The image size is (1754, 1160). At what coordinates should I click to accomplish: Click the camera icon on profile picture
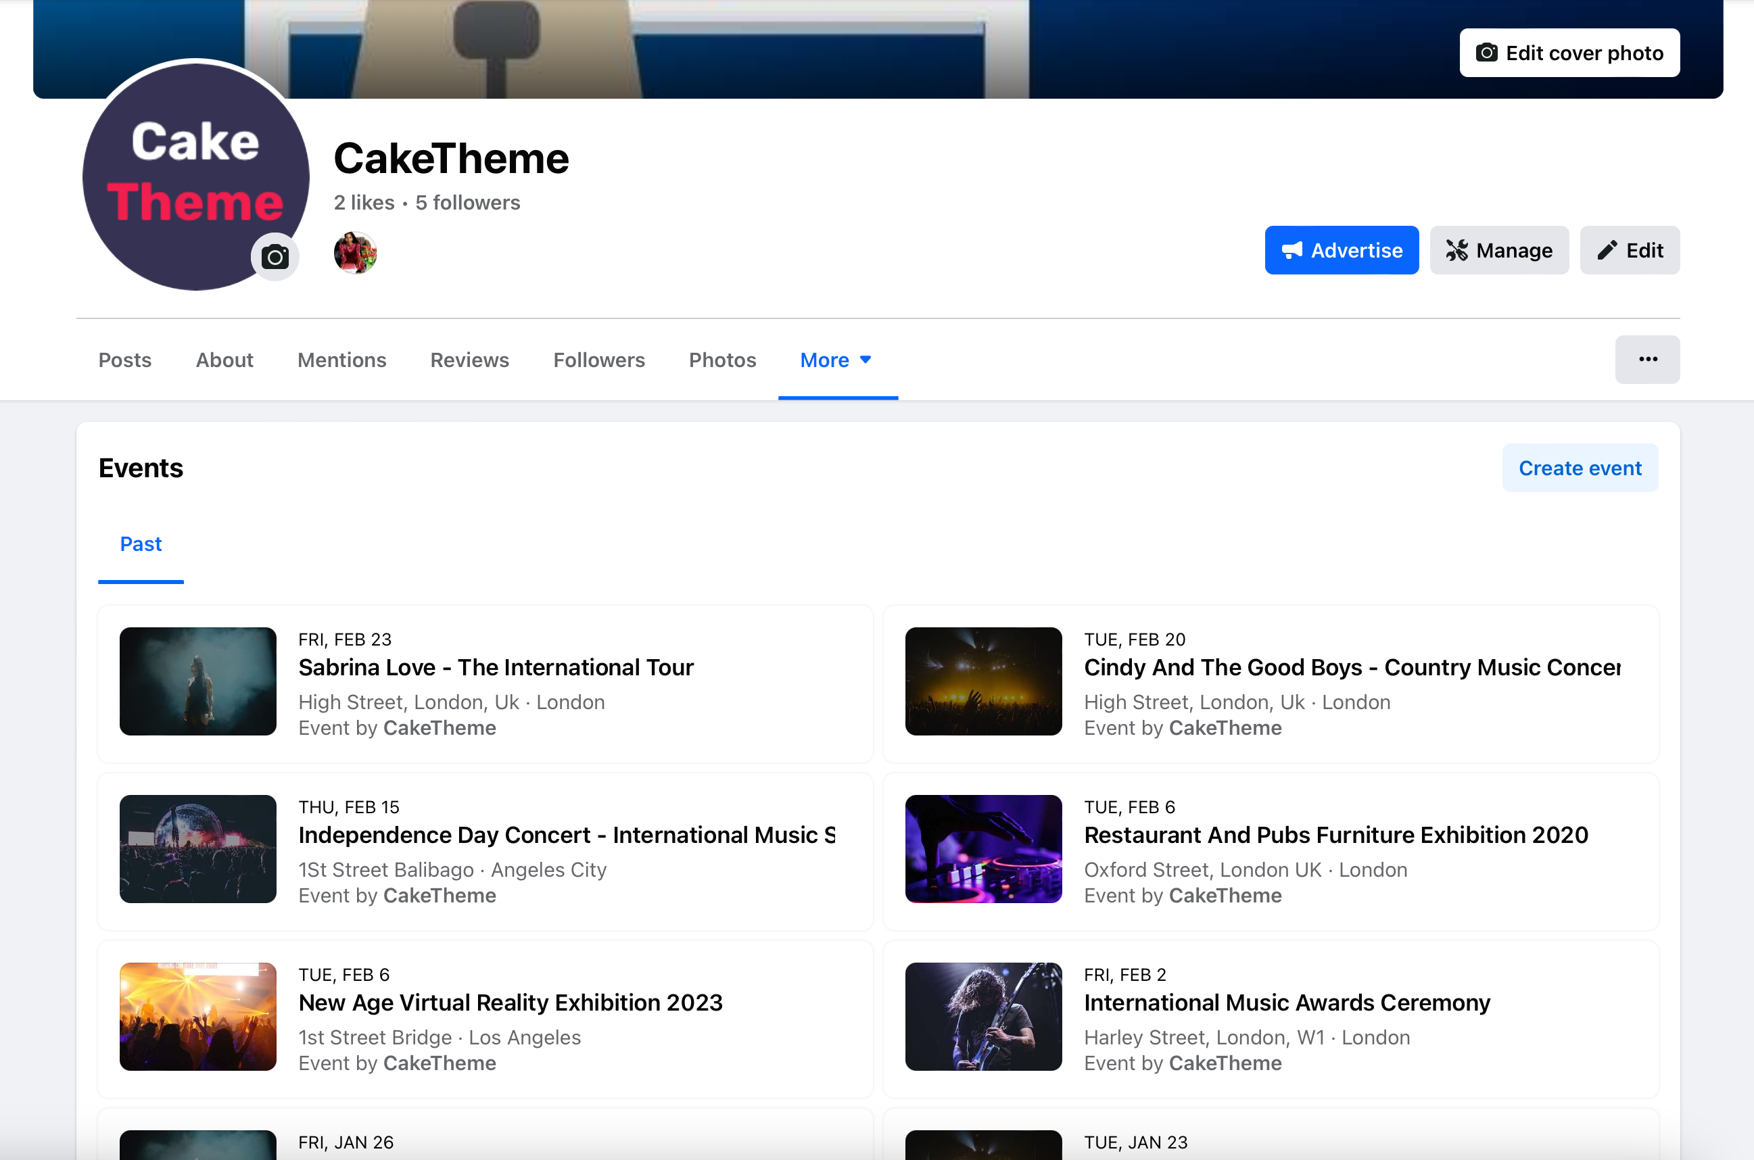(x=275, y=257)
